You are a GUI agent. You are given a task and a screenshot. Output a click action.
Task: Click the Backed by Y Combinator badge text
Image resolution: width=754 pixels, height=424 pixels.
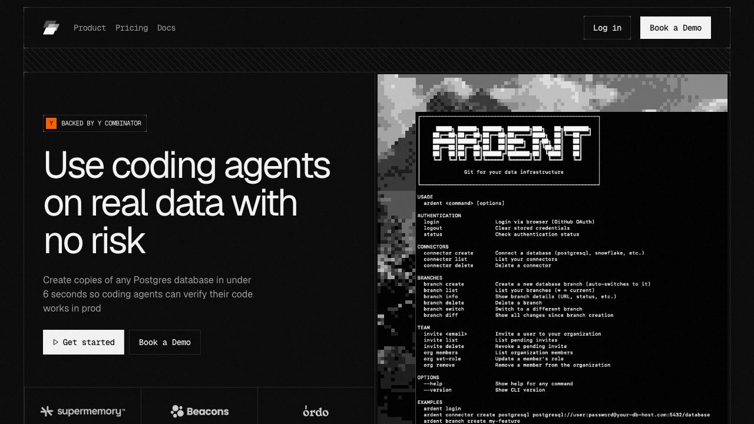pos(101,123)
